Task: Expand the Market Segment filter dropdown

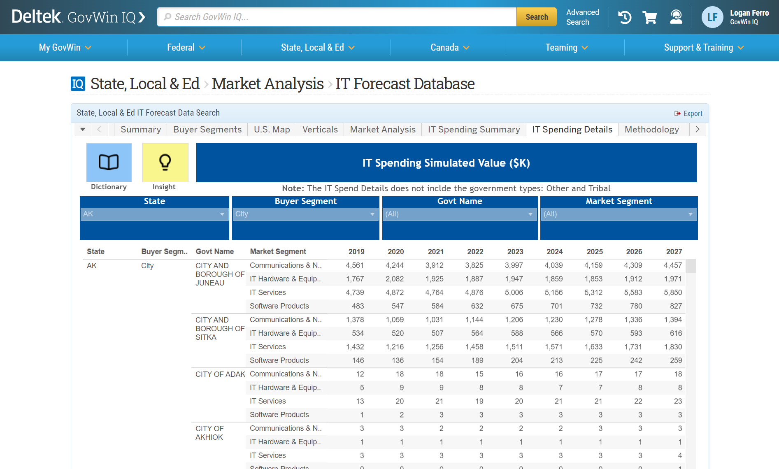Action: click(x=619, y=214)
